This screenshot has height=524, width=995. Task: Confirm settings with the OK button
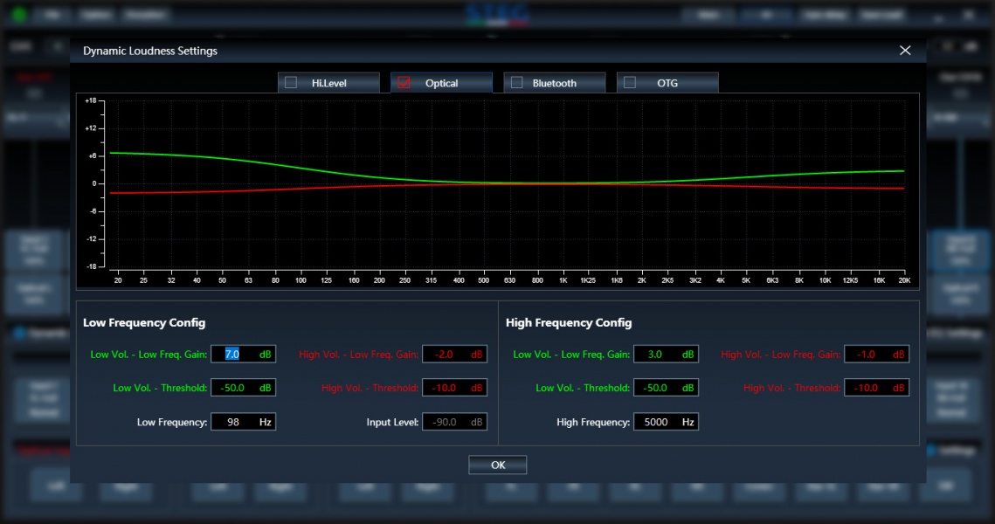[x=498, y=465]
